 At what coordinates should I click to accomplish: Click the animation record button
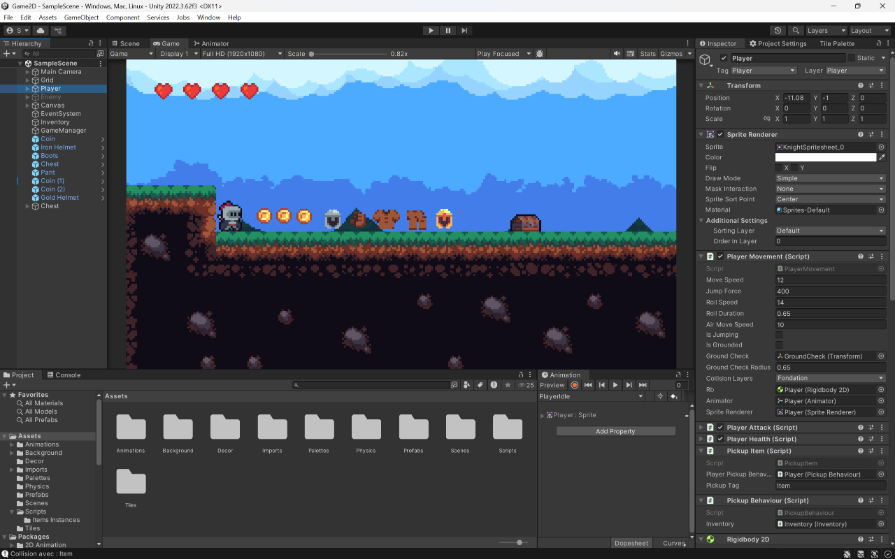(x=575, y=385)
